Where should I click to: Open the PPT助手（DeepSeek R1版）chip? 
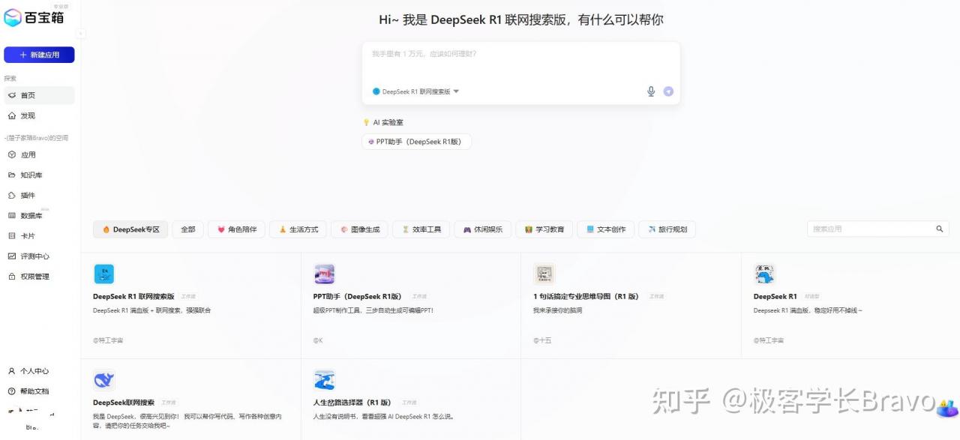[x=416, y=142]
